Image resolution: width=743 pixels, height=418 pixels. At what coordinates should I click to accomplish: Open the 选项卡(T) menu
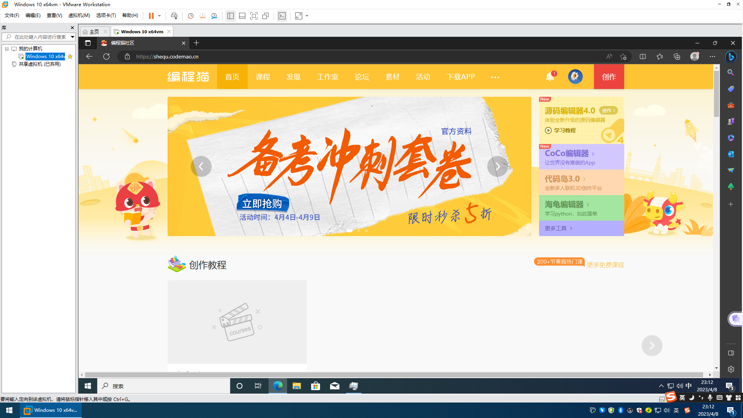click(x=106, y=15)
